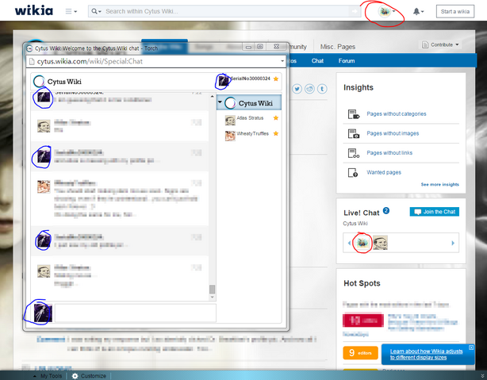Collapse the Cytus Wiki chat user list
487x380 pixels.
220,102
